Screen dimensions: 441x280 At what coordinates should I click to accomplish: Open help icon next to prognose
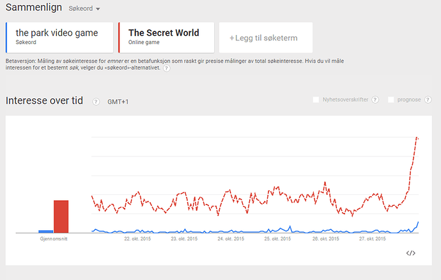click(428, 100)
